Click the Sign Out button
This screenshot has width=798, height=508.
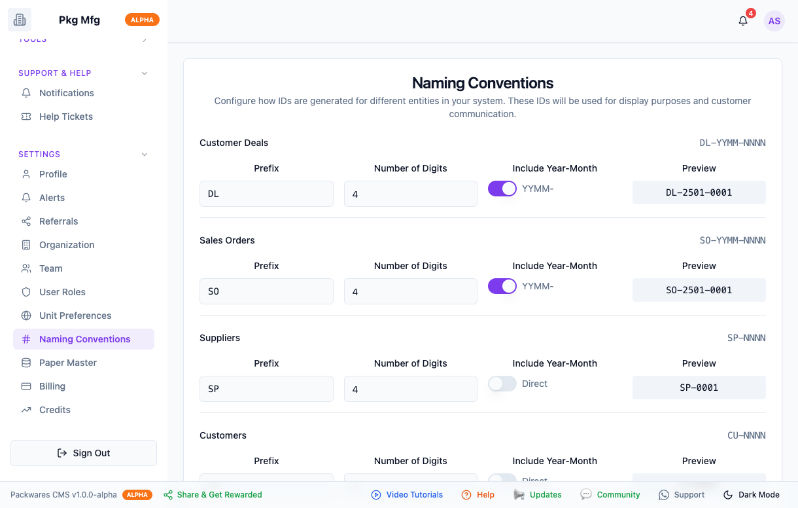click(84, 453)
